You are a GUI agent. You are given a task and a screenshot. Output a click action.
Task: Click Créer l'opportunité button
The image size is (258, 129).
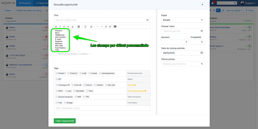coord(64,121)
